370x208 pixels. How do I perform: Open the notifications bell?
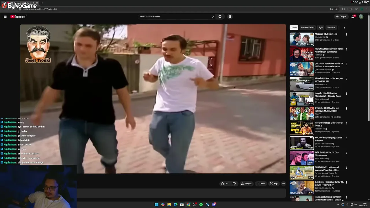pos(353,17)
